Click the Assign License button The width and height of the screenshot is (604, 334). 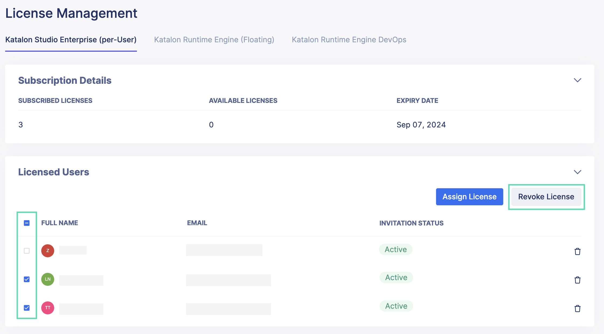coord(469,197)
